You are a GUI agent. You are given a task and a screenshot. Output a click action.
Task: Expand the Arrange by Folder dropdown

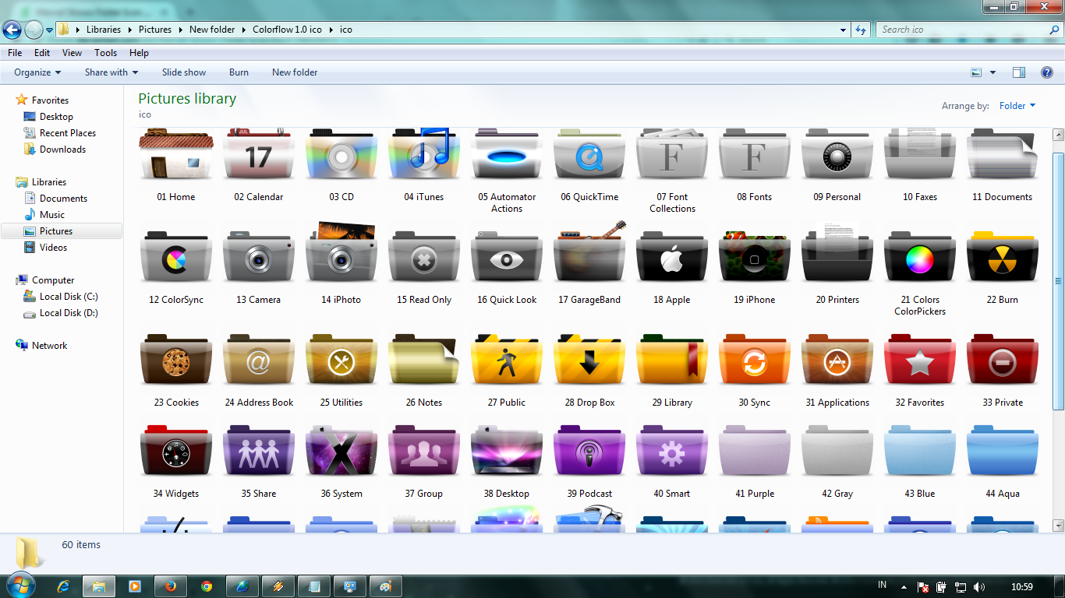pos(1017,106)
